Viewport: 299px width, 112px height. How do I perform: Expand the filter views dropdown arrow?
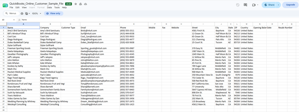(x=29, y=13)
